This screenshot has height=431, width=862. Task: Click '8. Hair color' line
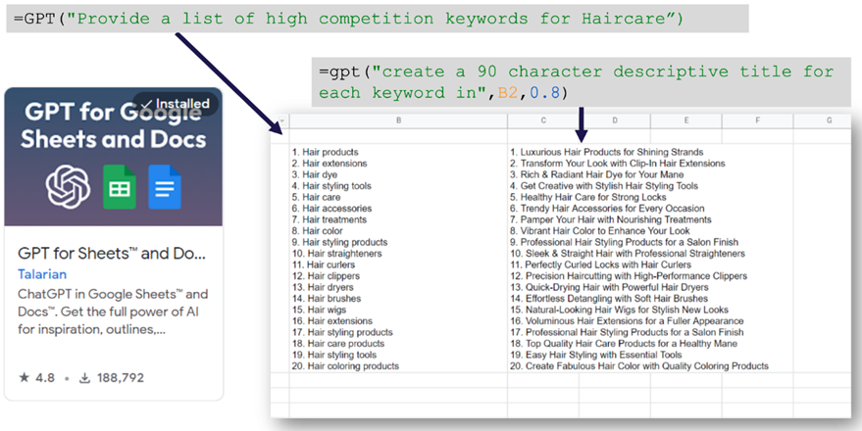(317, 231)
